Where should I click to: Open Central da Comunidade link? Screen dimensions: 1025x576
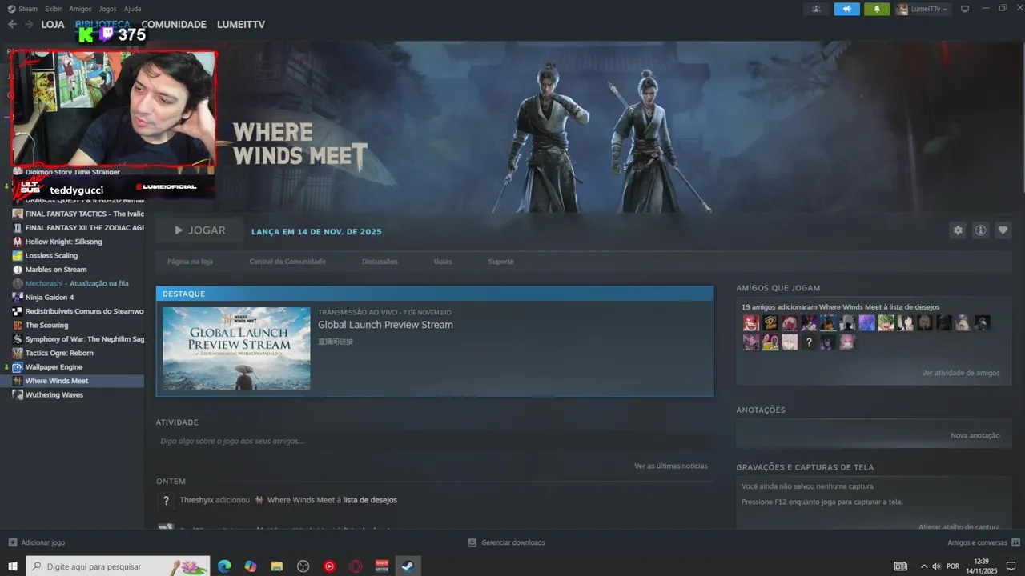click(x=287, y=262)
